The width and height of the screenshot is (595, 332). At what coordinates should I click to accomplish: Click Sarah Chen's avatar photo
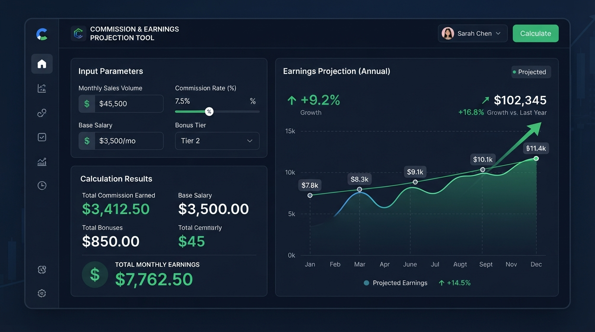pos(448,33)
